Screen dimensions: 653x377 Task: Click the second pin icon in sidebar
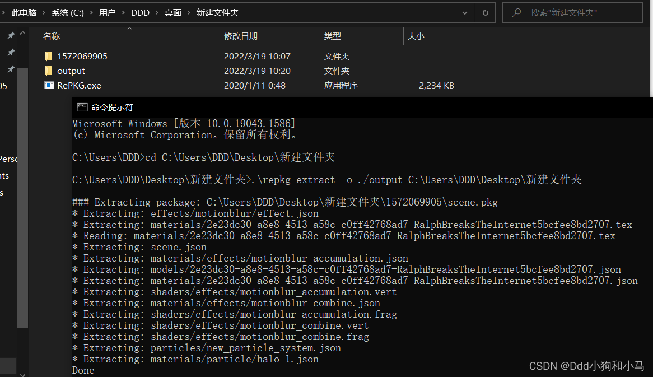point(11,52)
